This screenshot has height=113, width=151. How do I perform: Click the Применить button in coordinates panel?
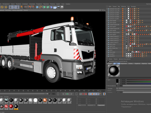101,105
